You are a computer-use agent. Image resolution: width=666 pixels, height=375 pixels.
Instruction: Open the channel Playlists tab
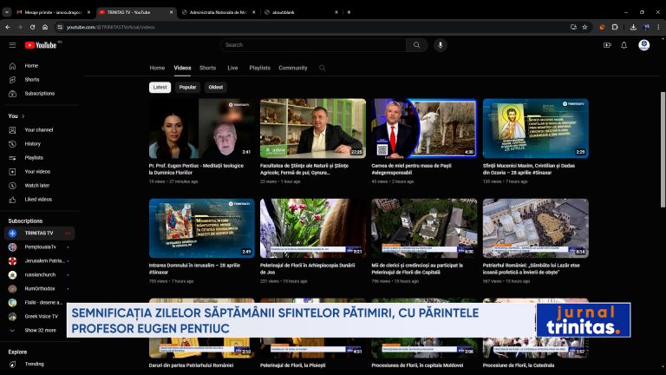pos(259,68)
